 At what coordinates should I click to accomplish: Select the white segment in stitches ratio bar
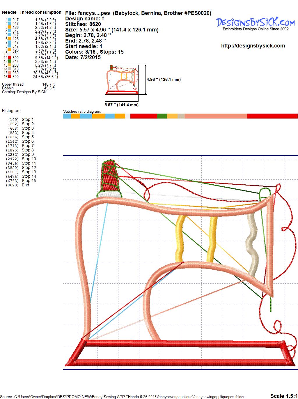point(127,116)
